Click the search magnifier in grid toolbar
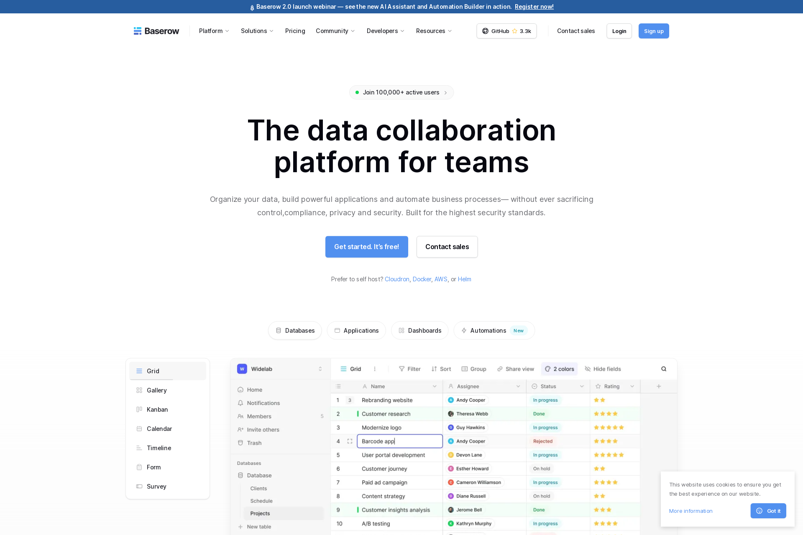 [664, 369]
